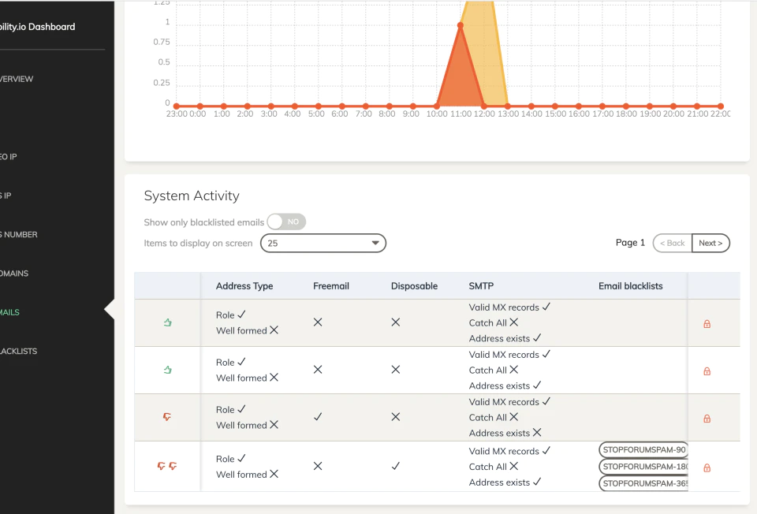Image resolution: width=757 pixels, height=514 pixels.
Task: Click red lock icon beside STOPFORUMSPAM tags
Action: pos(707,467)
